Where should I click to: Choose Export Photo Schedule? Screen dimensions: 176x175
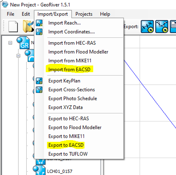[x=79, y=99]
